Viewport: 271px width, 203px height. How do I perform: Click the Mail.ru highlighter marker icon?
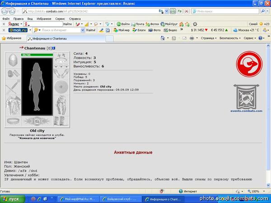tap(102, 30)
